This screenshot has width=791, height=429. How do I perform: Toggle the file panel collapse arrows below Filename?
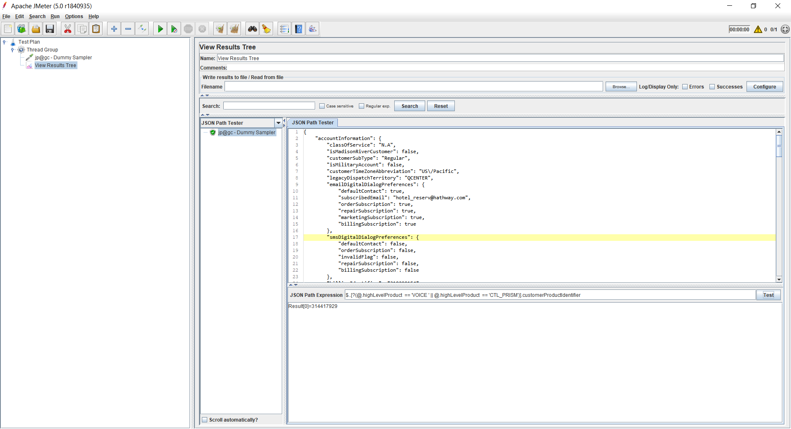click(205, 96)
